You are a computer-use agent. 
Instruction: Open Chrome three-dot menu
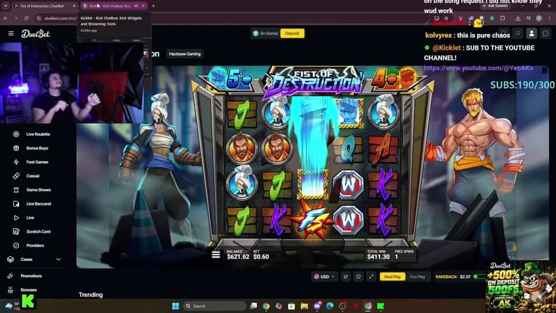pos(549,18)
